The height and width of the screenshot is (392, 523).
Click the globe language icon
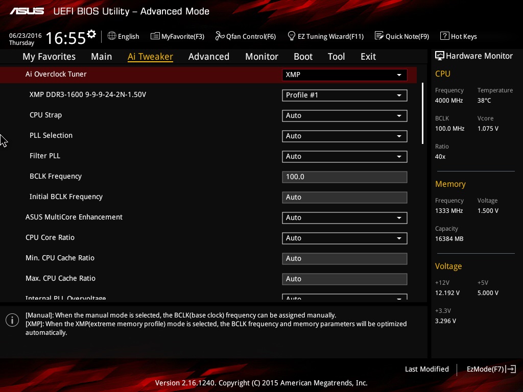point(112,36)
